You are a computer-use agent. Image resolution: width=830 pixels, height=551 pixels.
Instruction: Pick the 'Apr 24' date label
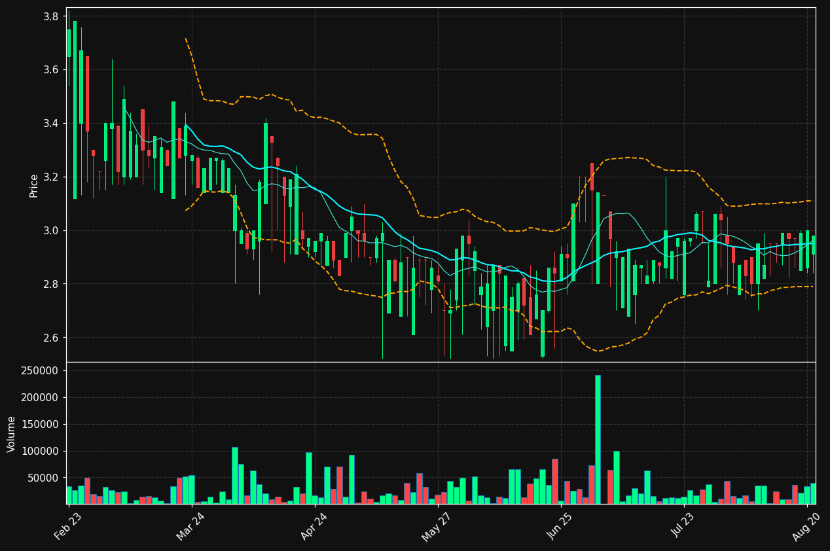[x=314, y=525]
